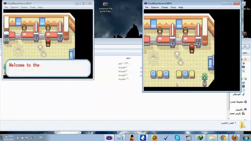Image resolution: width=251 pixels, height=141 pixels.
Task: Launch Google Chrome from the taskbar
Action: 223,137
